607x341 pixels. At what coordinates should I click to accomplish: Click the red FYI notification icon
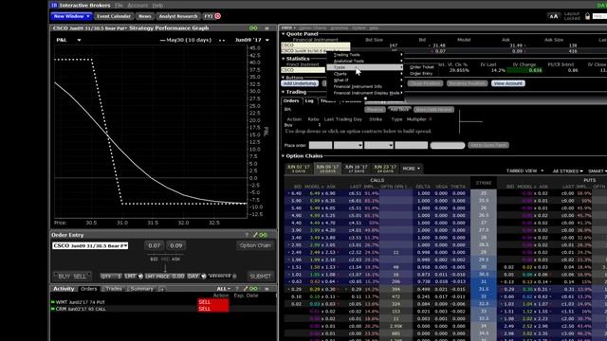click(218, 16)
